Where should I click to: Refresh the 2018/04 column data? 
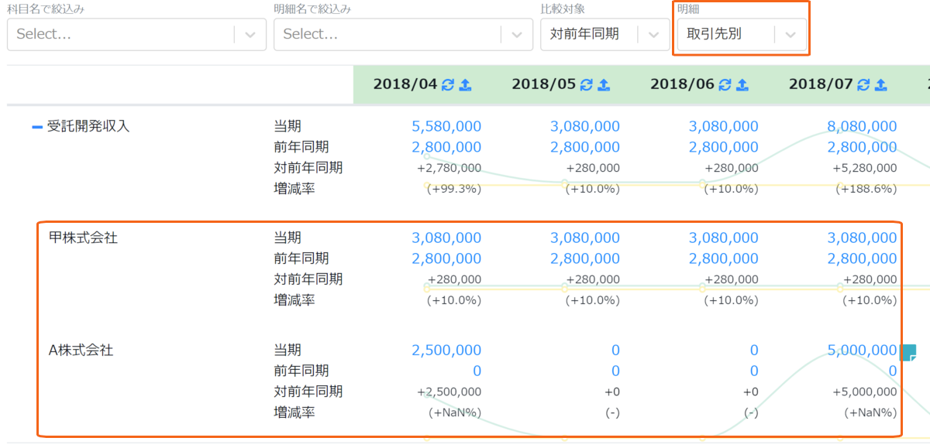[448, 85]
